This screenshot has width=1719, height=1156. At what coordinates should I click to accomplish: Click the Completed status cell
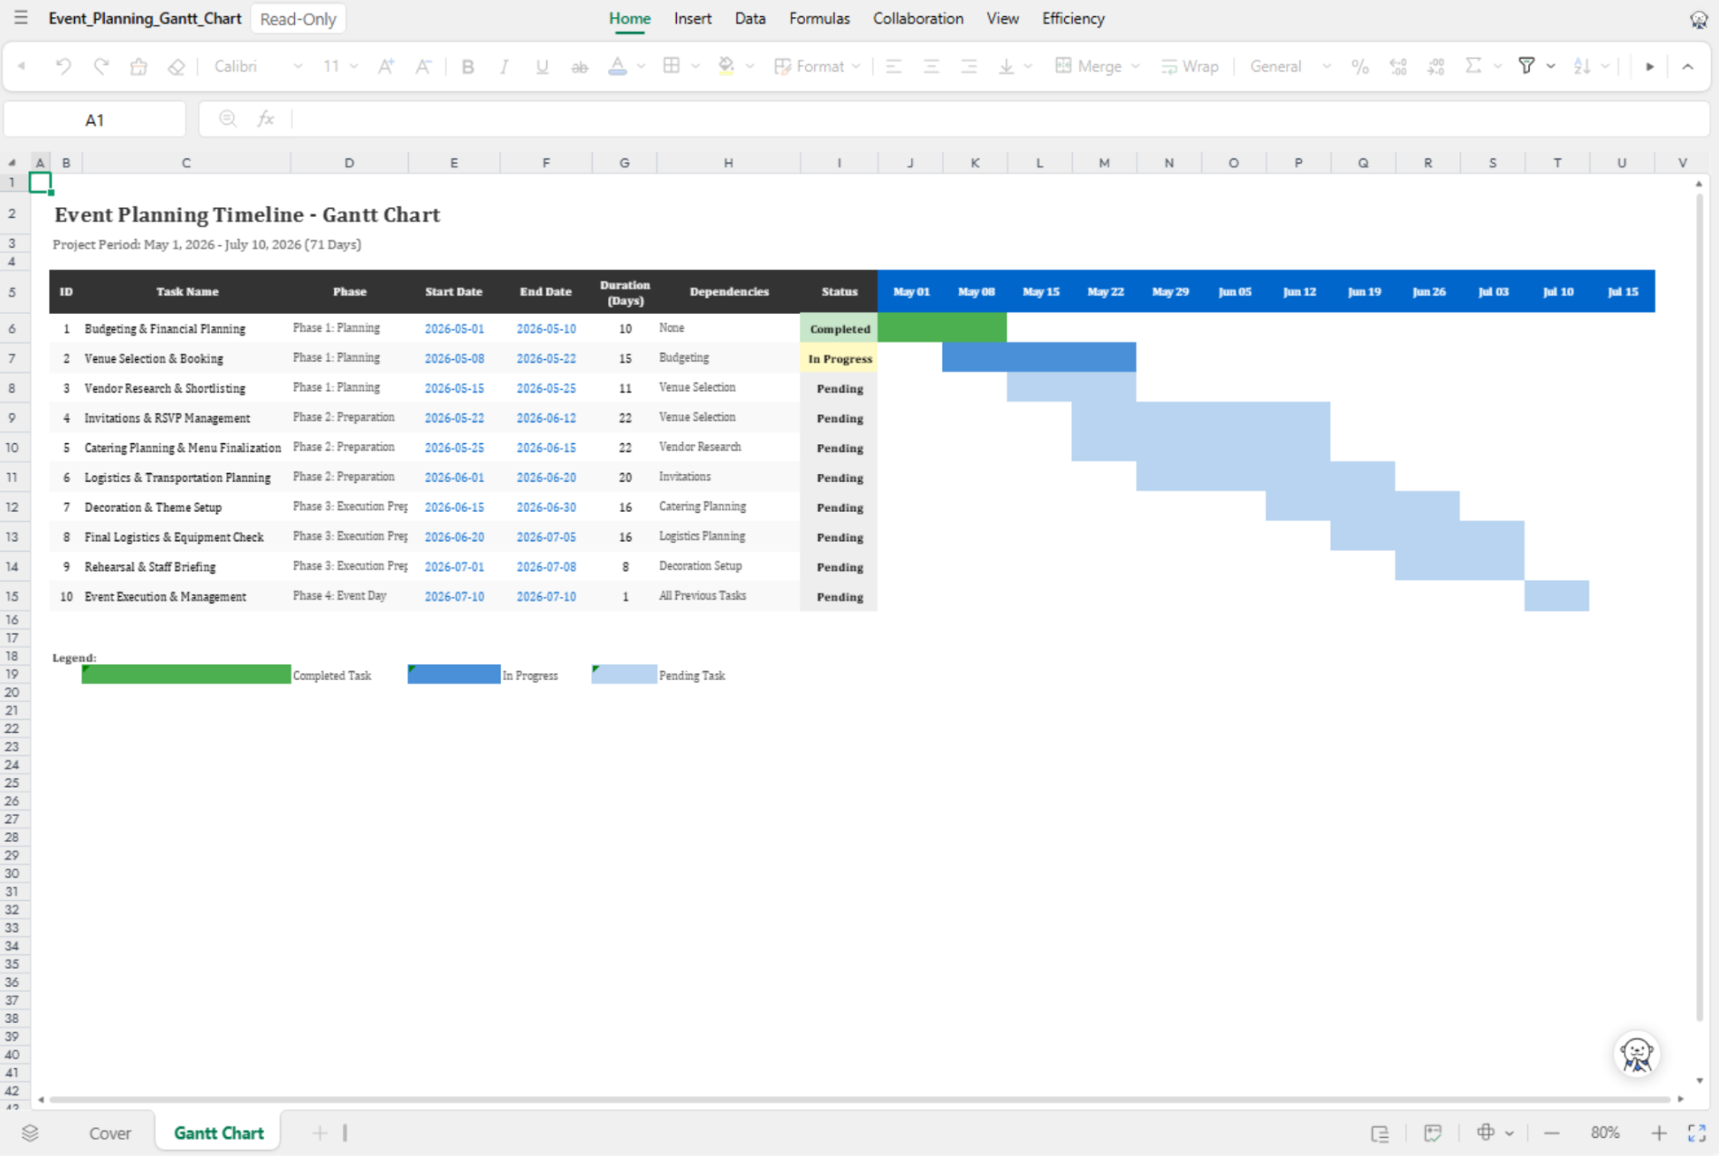pyautogui.click(x=839, y=328)
